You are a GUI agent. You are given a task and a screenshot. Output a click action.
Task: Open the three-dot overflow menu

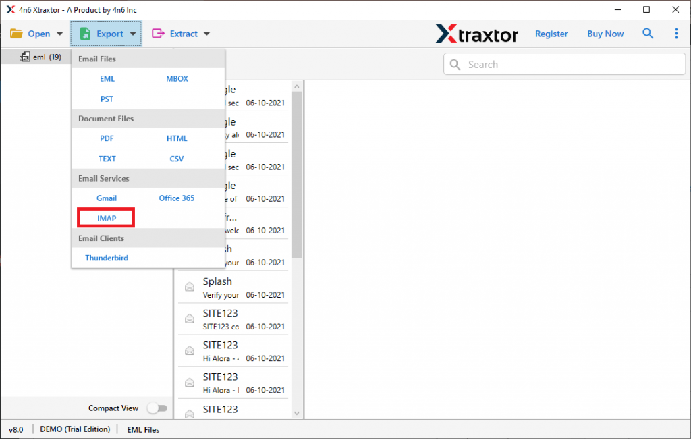[676, 33]
